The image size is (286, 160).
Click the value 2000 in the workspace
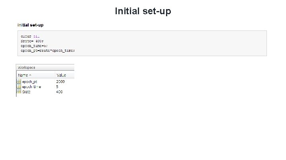(x=60, y=82)
